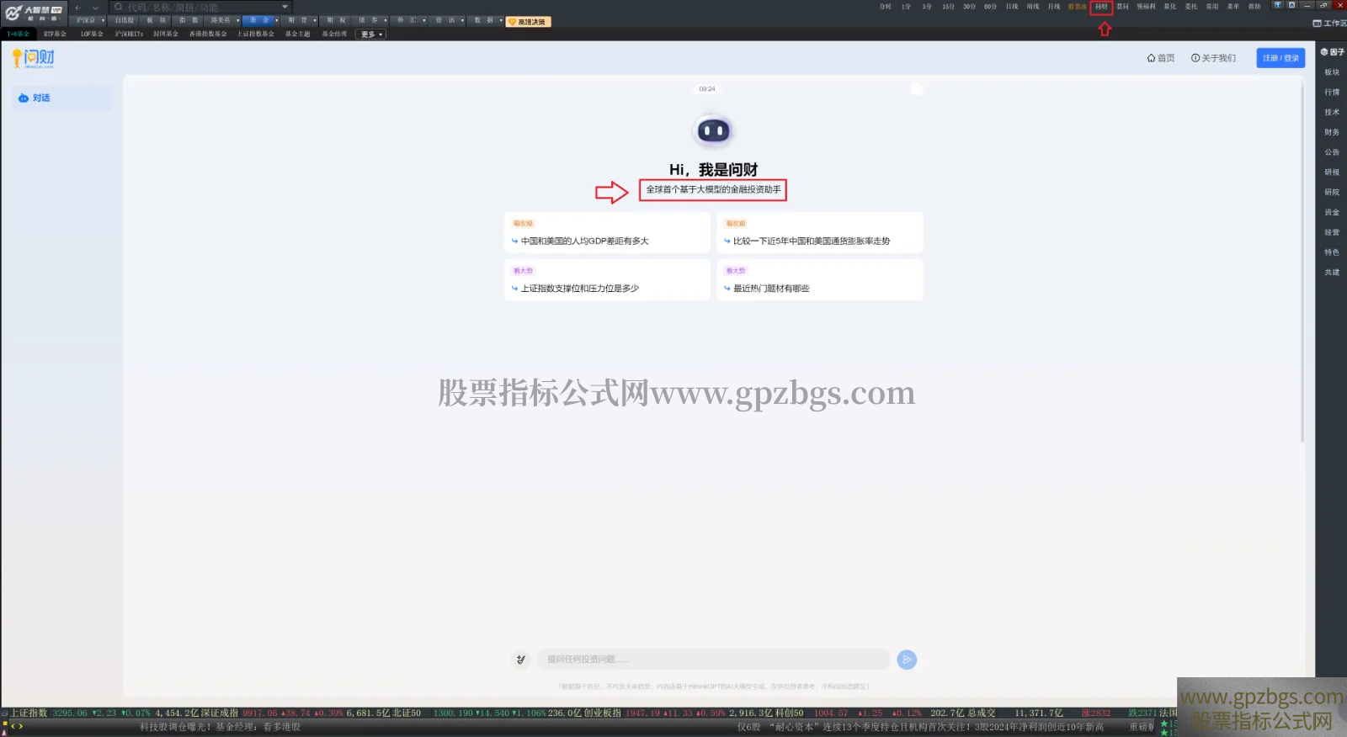The height and width of the screenshot is (737, 1347).
Task: Select the 自选股 menu item
Action: click(125, 20)
